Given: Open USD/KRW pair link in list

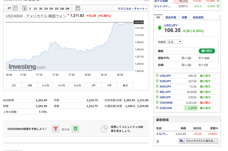Looking at the screenshot, I should 166,103.
